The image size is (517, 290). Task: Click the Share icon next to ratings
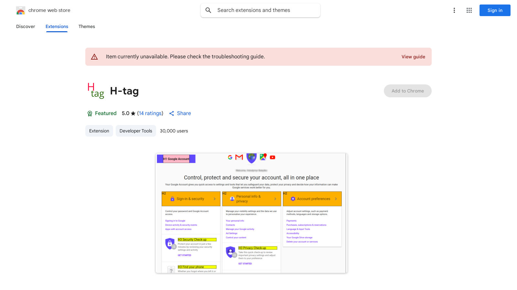172,113
